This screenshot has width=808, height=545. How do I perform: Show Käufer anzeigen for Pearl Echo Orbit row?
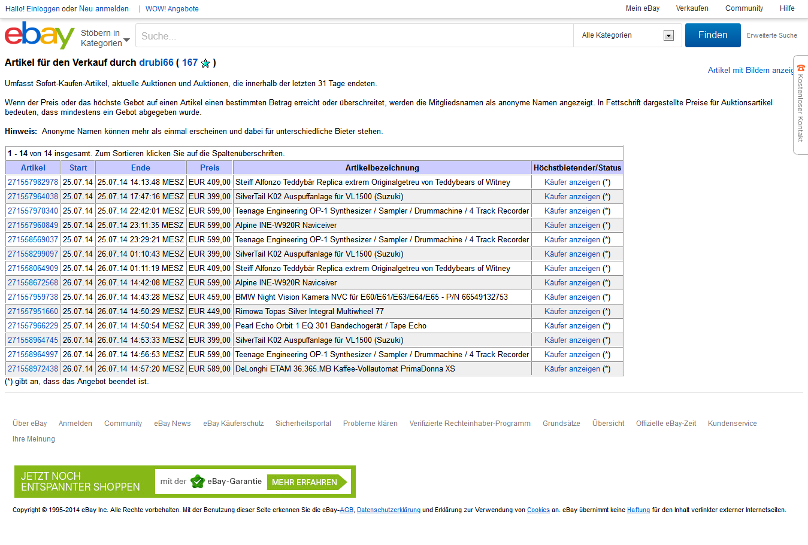[572, 325]
